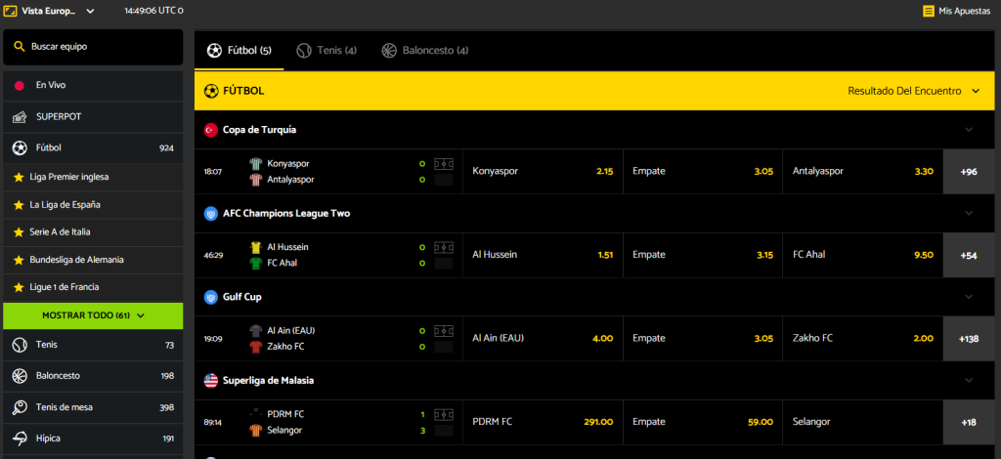This screenshot has width=1001, height=459.
Task: Open +96 more markets for Konyaspor match
Action: point(969,172)
